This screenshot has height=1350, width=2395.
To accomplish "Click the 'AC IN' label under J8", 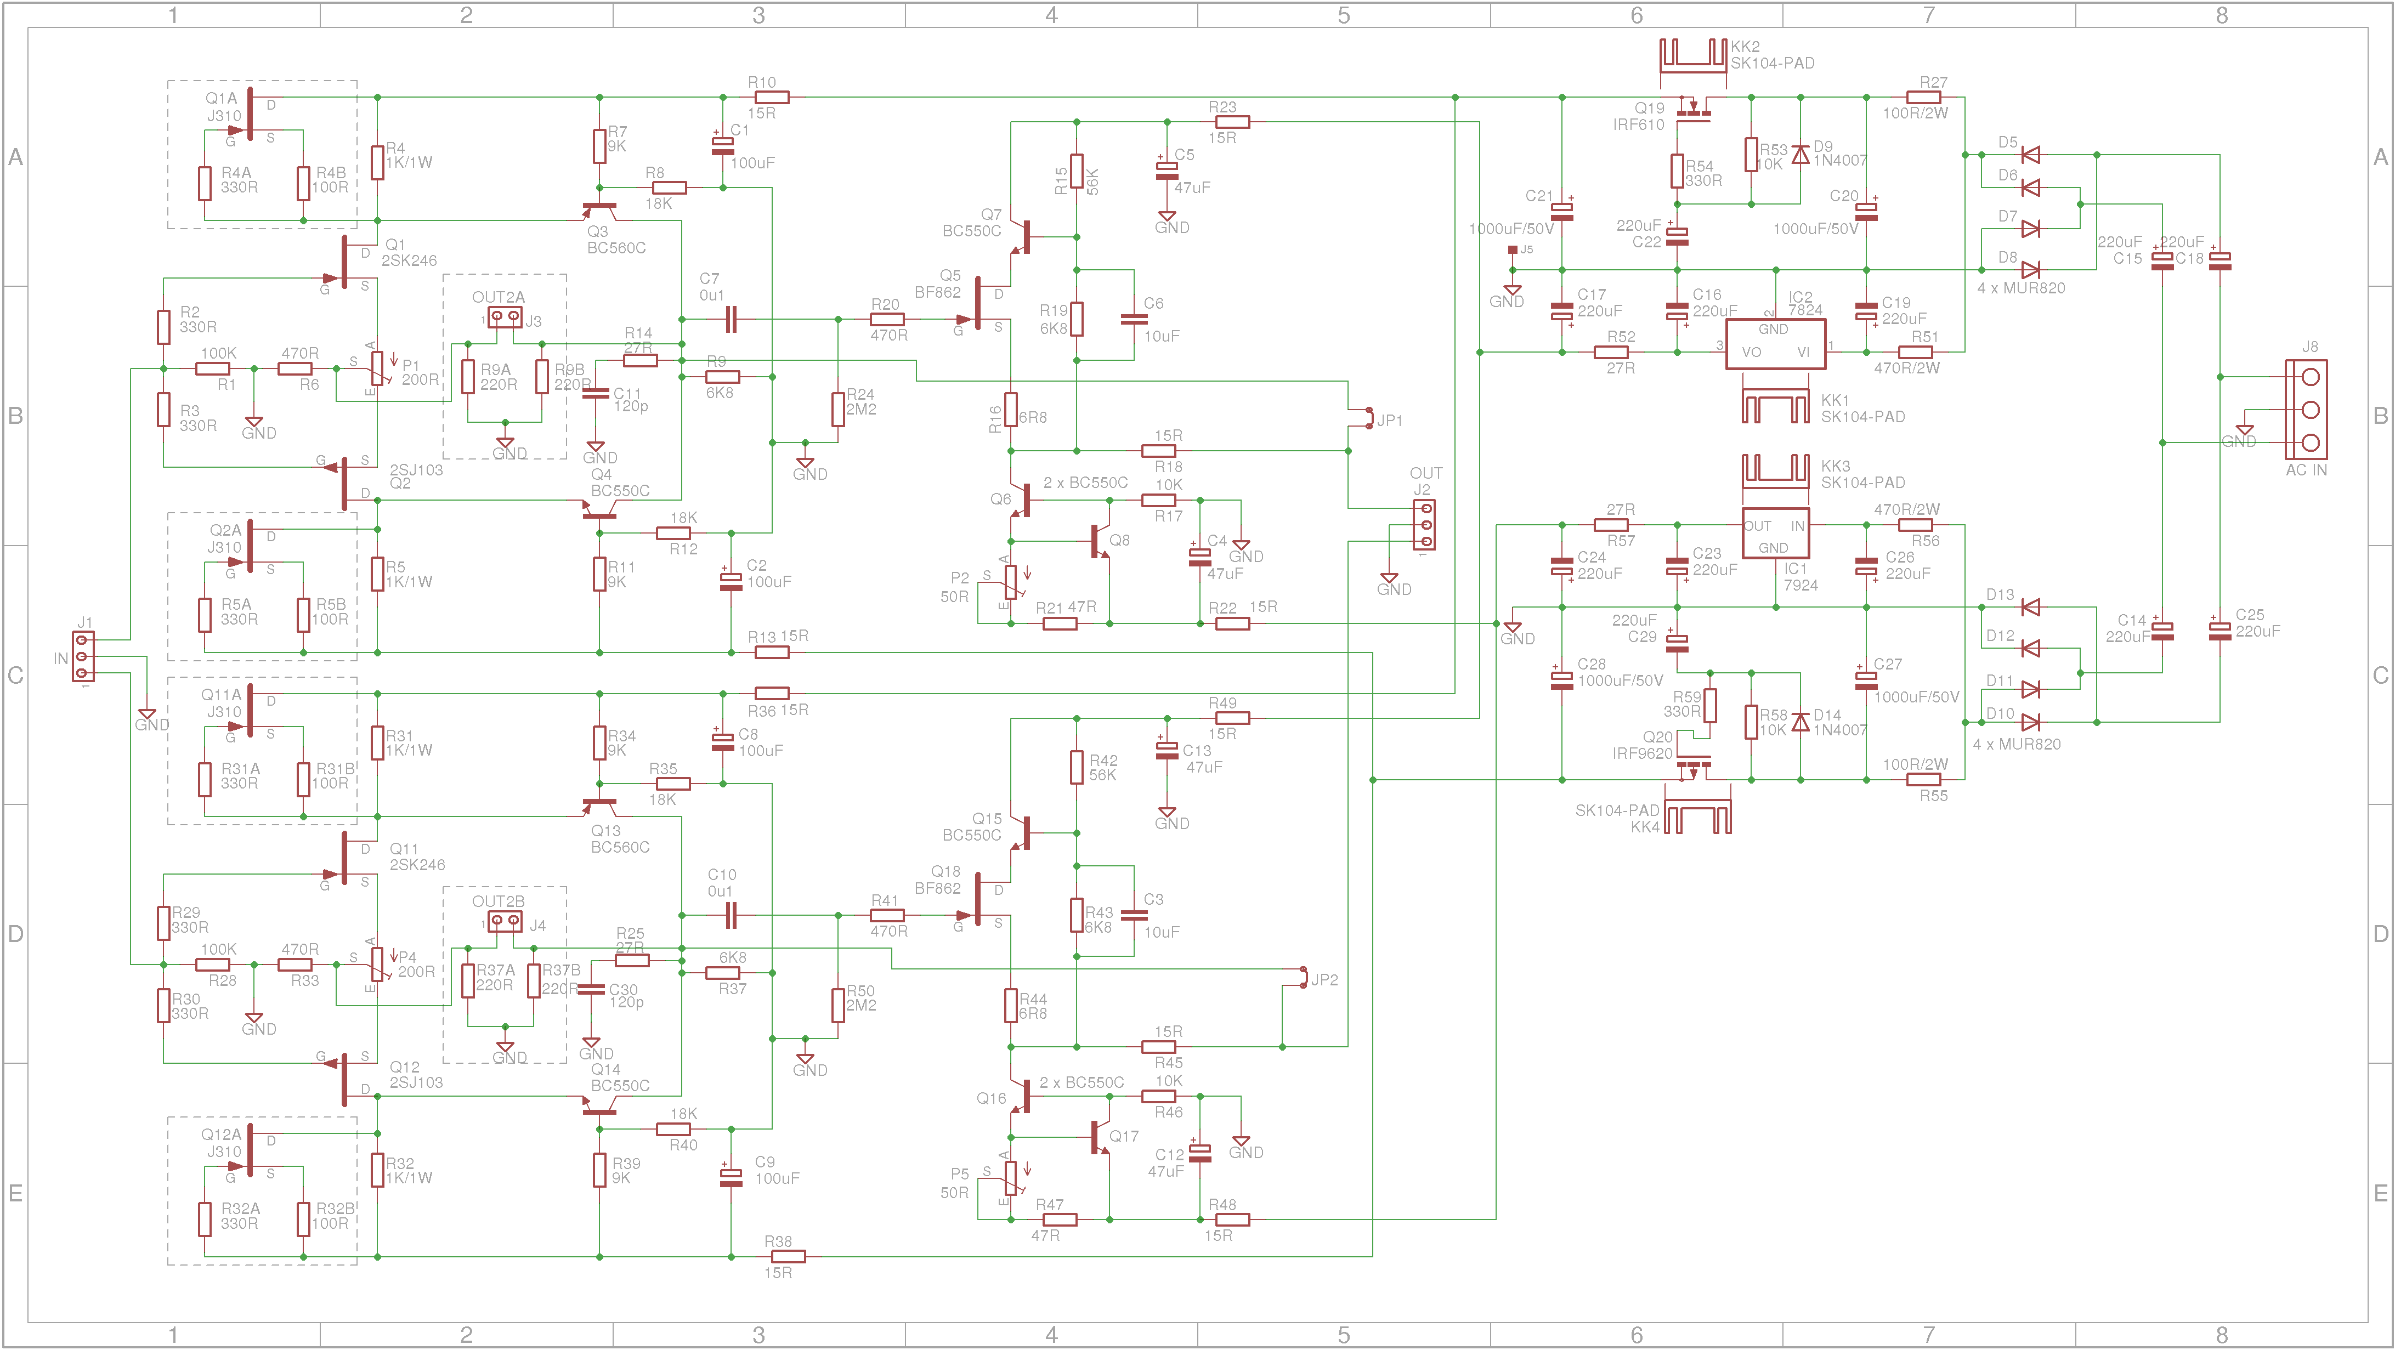I will tap(2306, 470).
